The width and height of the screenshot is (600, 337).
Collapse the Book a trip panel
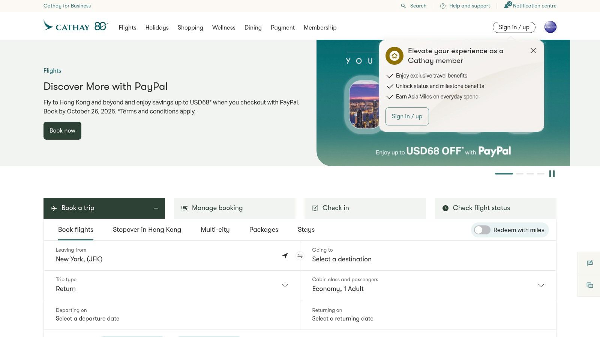point(156,208)
